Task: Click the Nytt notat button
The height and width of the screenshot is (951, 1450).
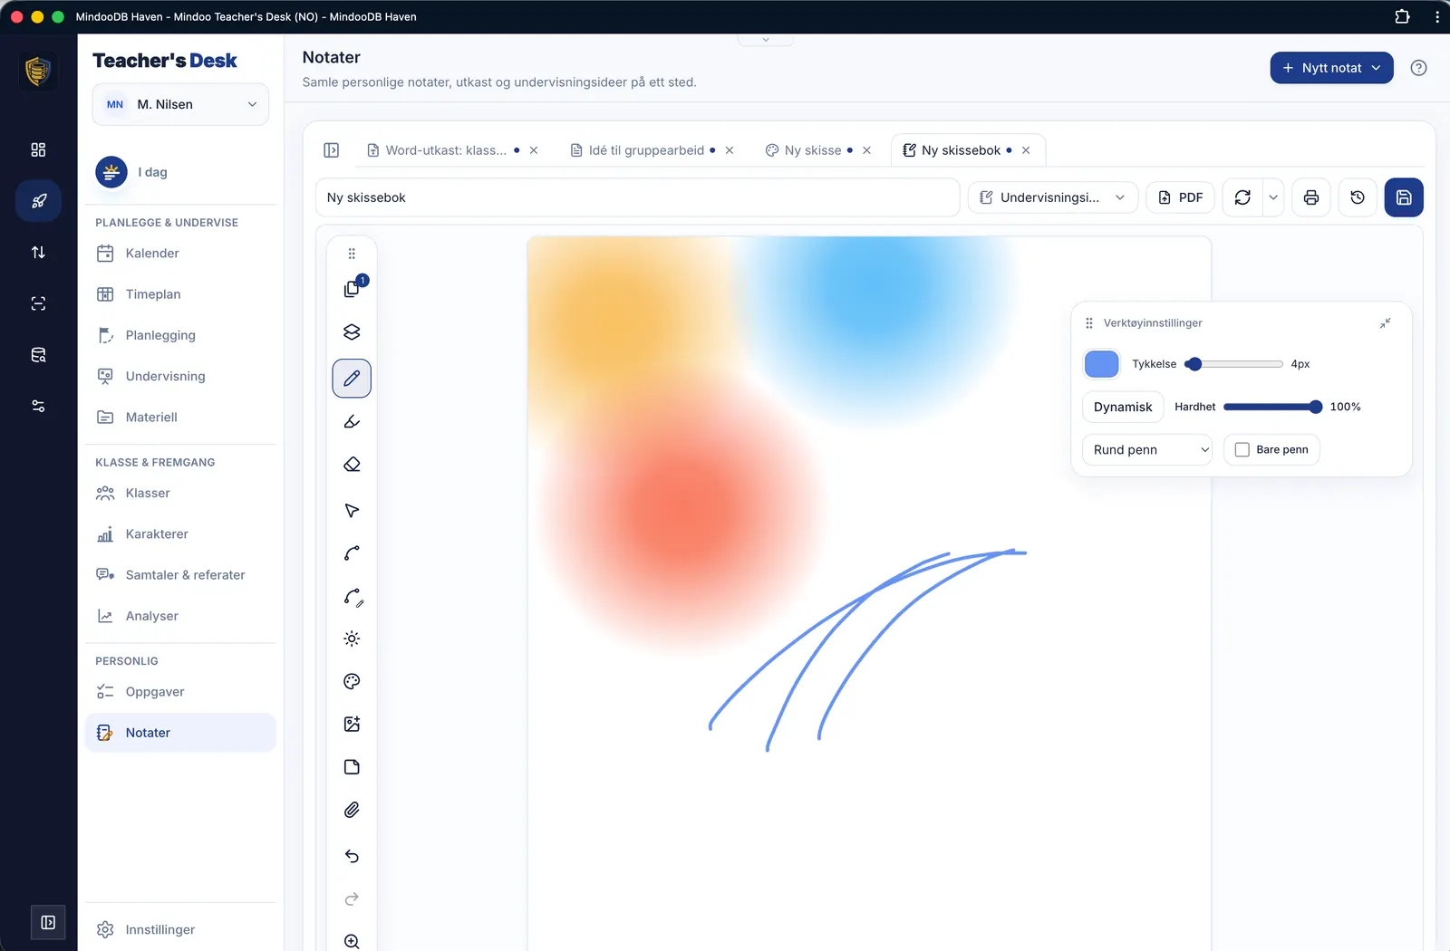Action: pos(1331,68)
